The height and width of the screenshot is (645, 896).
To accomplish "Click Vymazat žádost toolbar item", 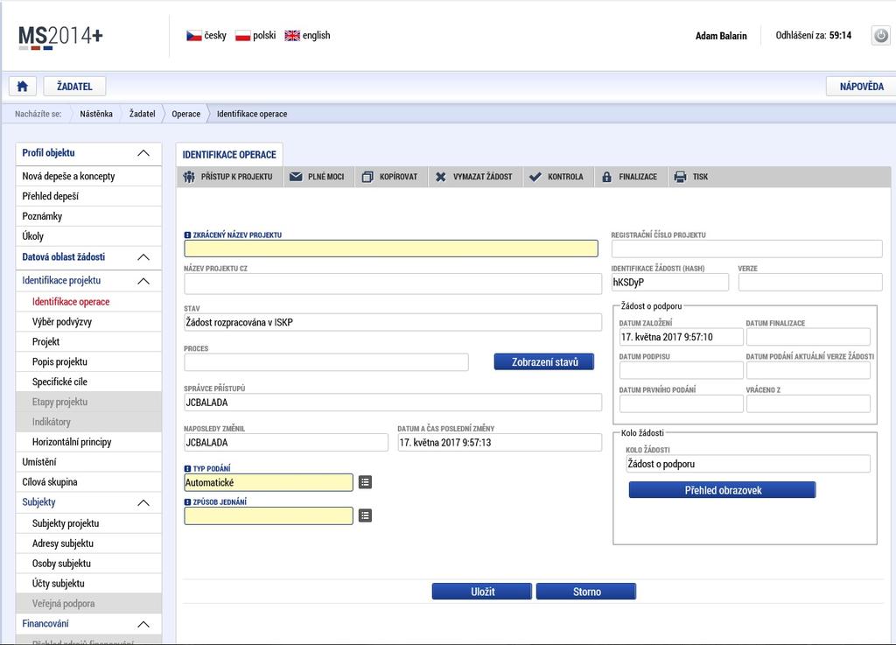I will tap(473, 177).
